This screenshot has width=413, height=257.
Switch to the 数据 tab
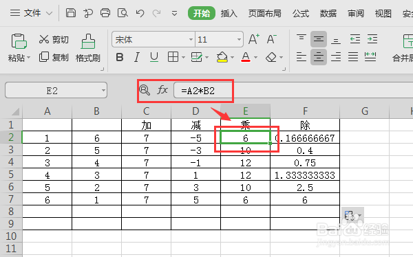coord(328,14)
